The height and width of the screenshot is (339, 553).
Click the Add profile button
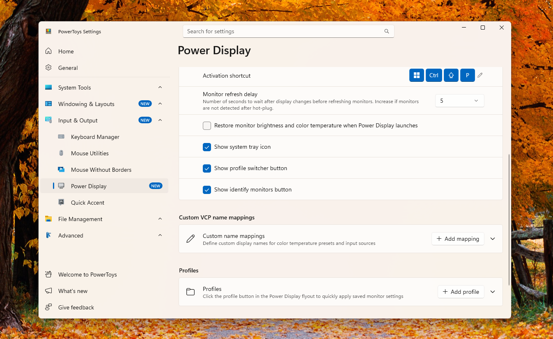coord(461,292)
